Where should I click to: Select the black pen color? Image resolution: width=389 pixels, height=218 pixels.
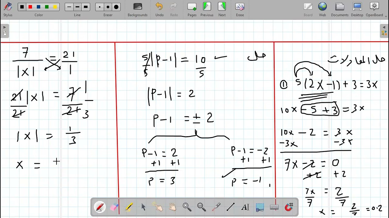pyautogui.click(x=22, y=7)
